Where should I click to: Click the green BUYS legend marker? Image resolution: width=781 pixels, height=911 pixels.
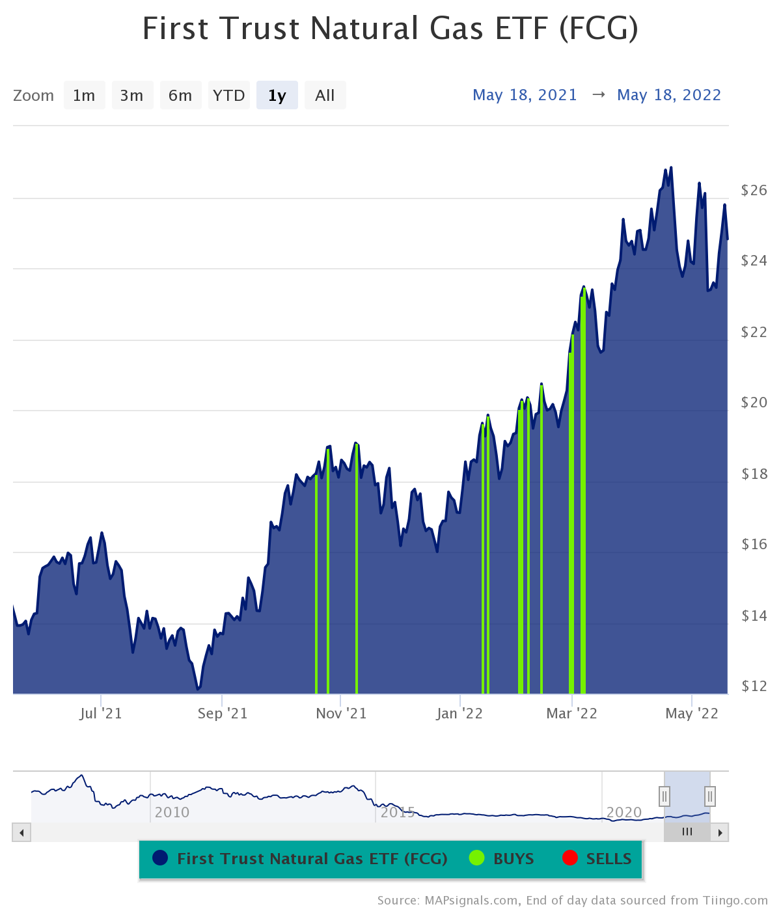tap(476, 858)
